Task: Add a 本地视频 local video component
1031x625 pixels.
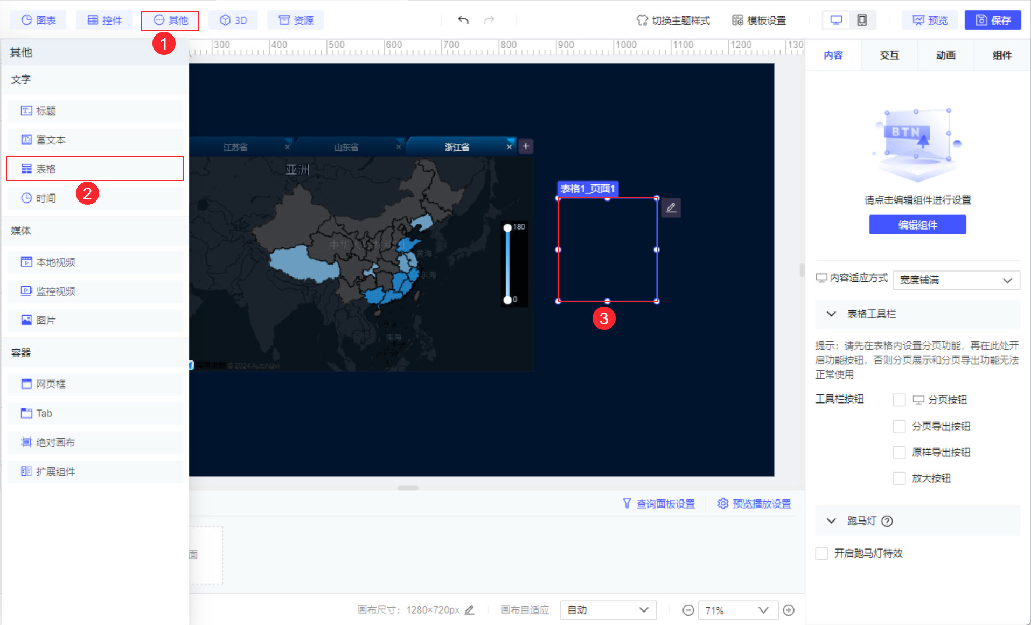Action: pyautogui.click(x=95, y=262)
